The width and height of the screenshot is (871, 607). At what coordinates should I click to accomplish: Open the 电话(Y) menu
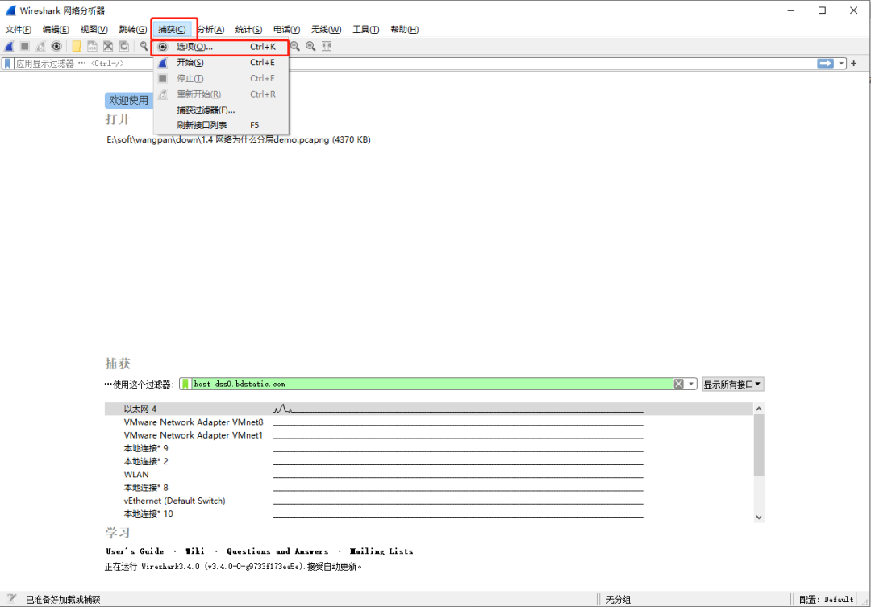(x=286, y=30)
